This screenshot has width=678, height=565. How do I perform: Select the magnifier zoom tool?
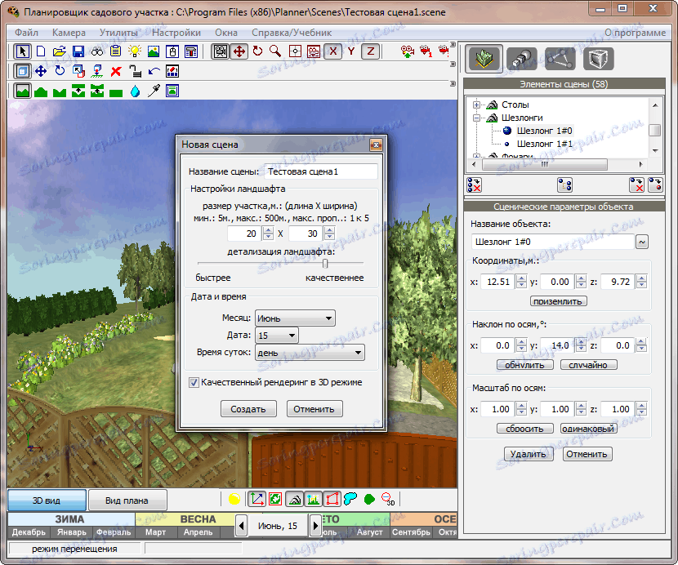pyautogui.click(x=275, y=51)
